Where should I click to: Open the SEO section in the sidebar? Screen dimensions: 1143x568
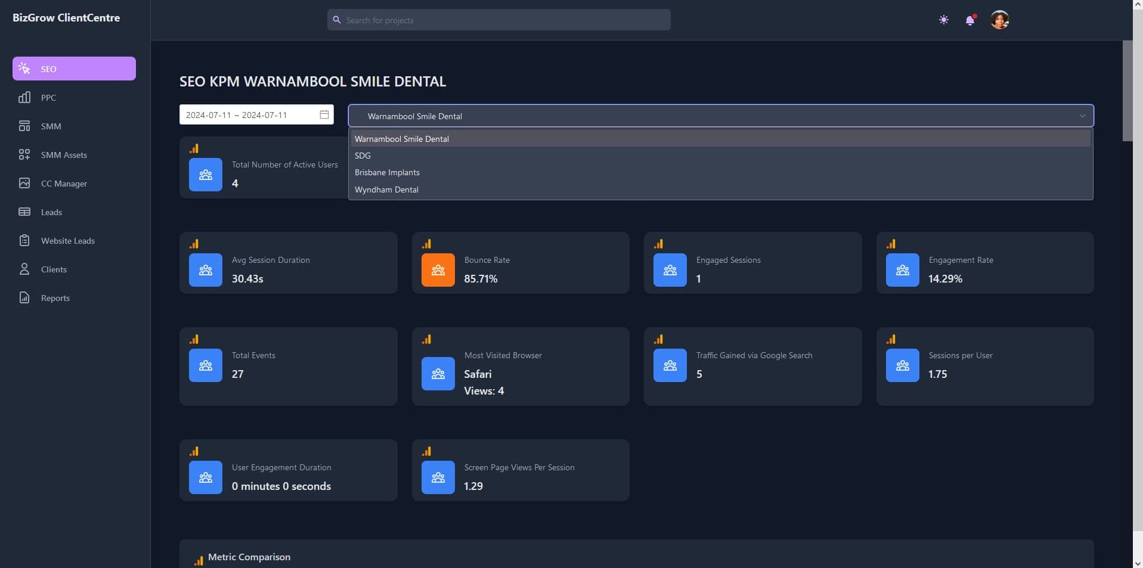click(x=74, y=69)
